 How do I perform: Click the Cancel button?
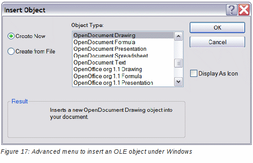click(x=217, y=42)
